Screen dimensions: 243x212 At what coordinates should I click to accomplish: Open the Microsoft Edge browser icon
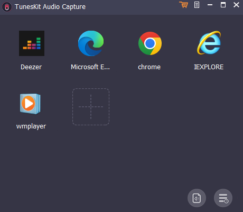(x=91, y=43)
